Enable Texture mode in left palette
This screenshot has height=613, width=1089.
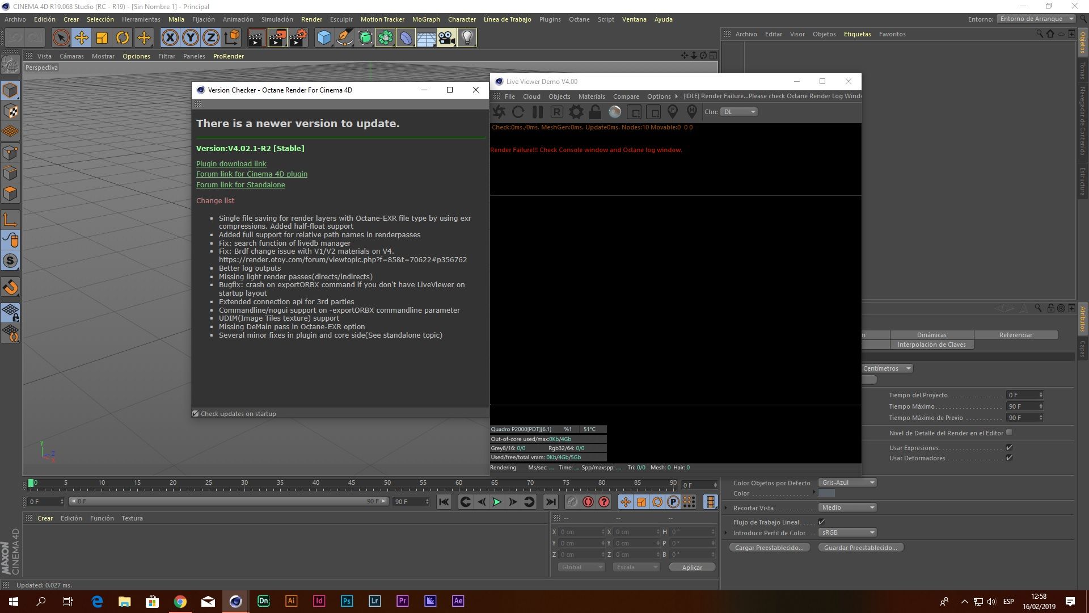10,111
